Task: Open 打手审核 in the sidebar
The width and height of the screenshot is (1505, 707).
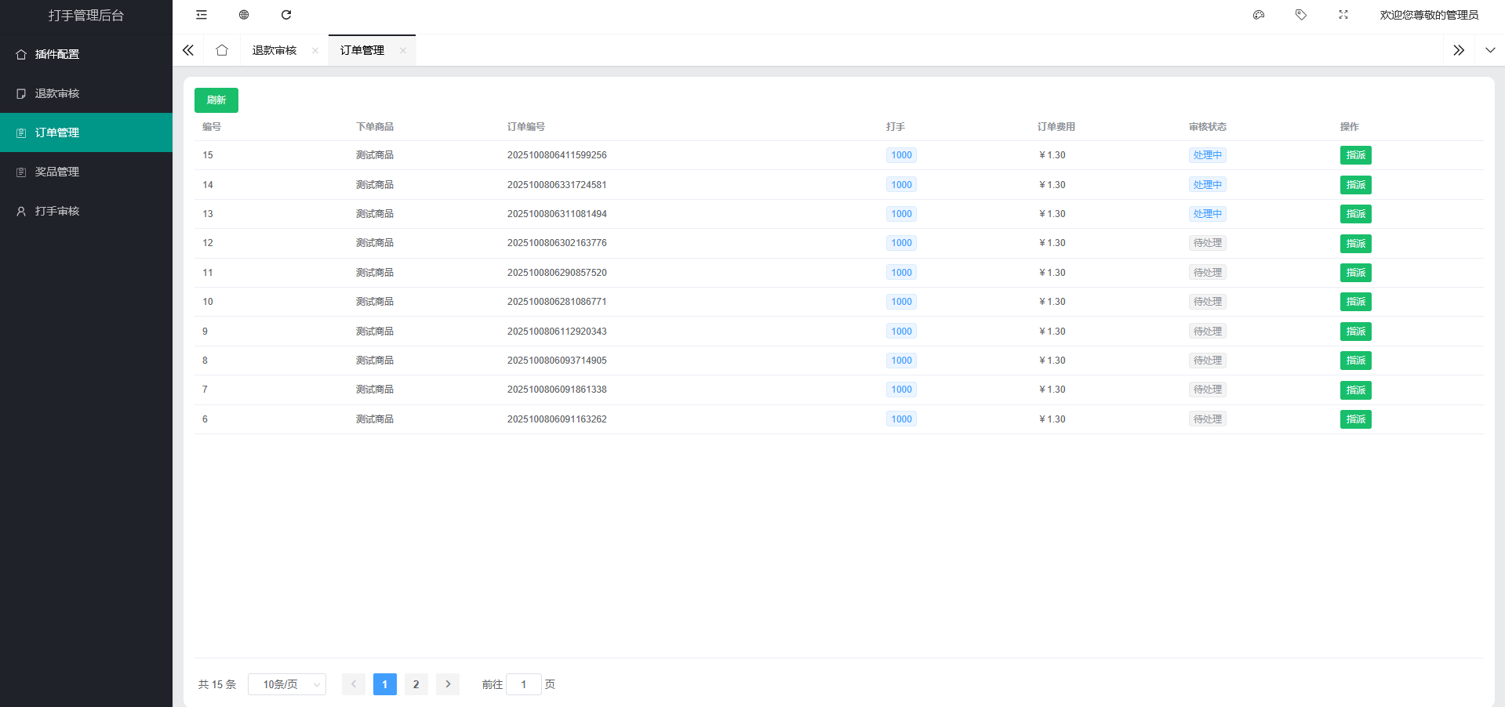Action: 57,211
